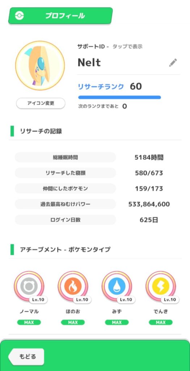This screenshot has width=190, height=371.
Task: Click the プロフィール header tab
Action: pyautogui.click(x=60, y=16)
